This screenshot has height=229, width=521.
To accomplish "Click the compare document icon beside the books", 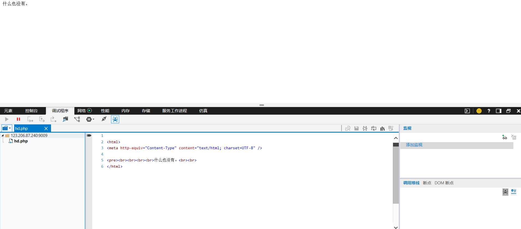I will 391,128.
